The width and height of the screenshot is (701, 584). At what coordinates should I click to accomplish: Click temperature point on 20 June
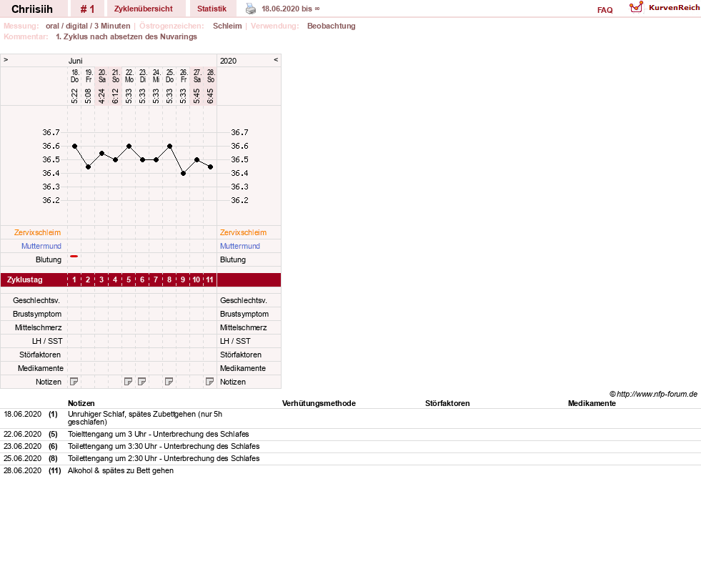(x=102, y=154)
